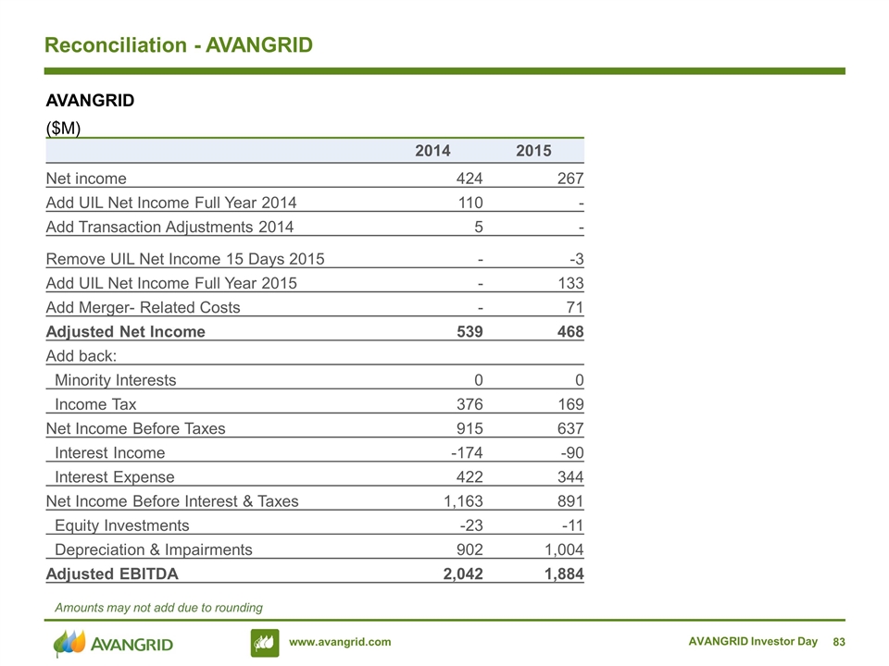This screenshot has height=666, width=889.
Task: Click the Depreciation 2015 value 1,004
Action: point(564,549)
